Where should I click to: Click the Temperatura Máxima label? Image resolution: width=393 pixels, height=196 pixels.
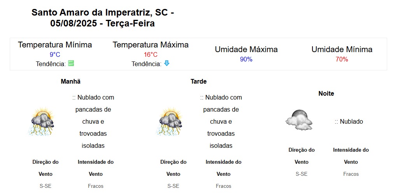(151, 45)
